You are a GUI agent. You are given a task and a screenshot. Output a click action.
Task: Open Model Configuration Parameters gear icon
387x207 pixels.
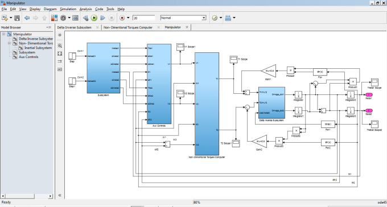click(x=63, y=18)
